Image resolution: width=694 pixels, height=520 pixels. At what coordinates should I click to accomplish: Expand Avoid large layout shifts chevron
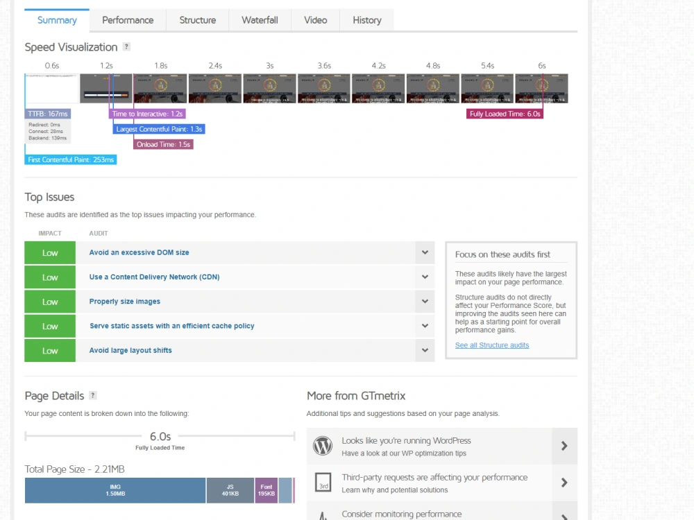click(x=425, y=350)
